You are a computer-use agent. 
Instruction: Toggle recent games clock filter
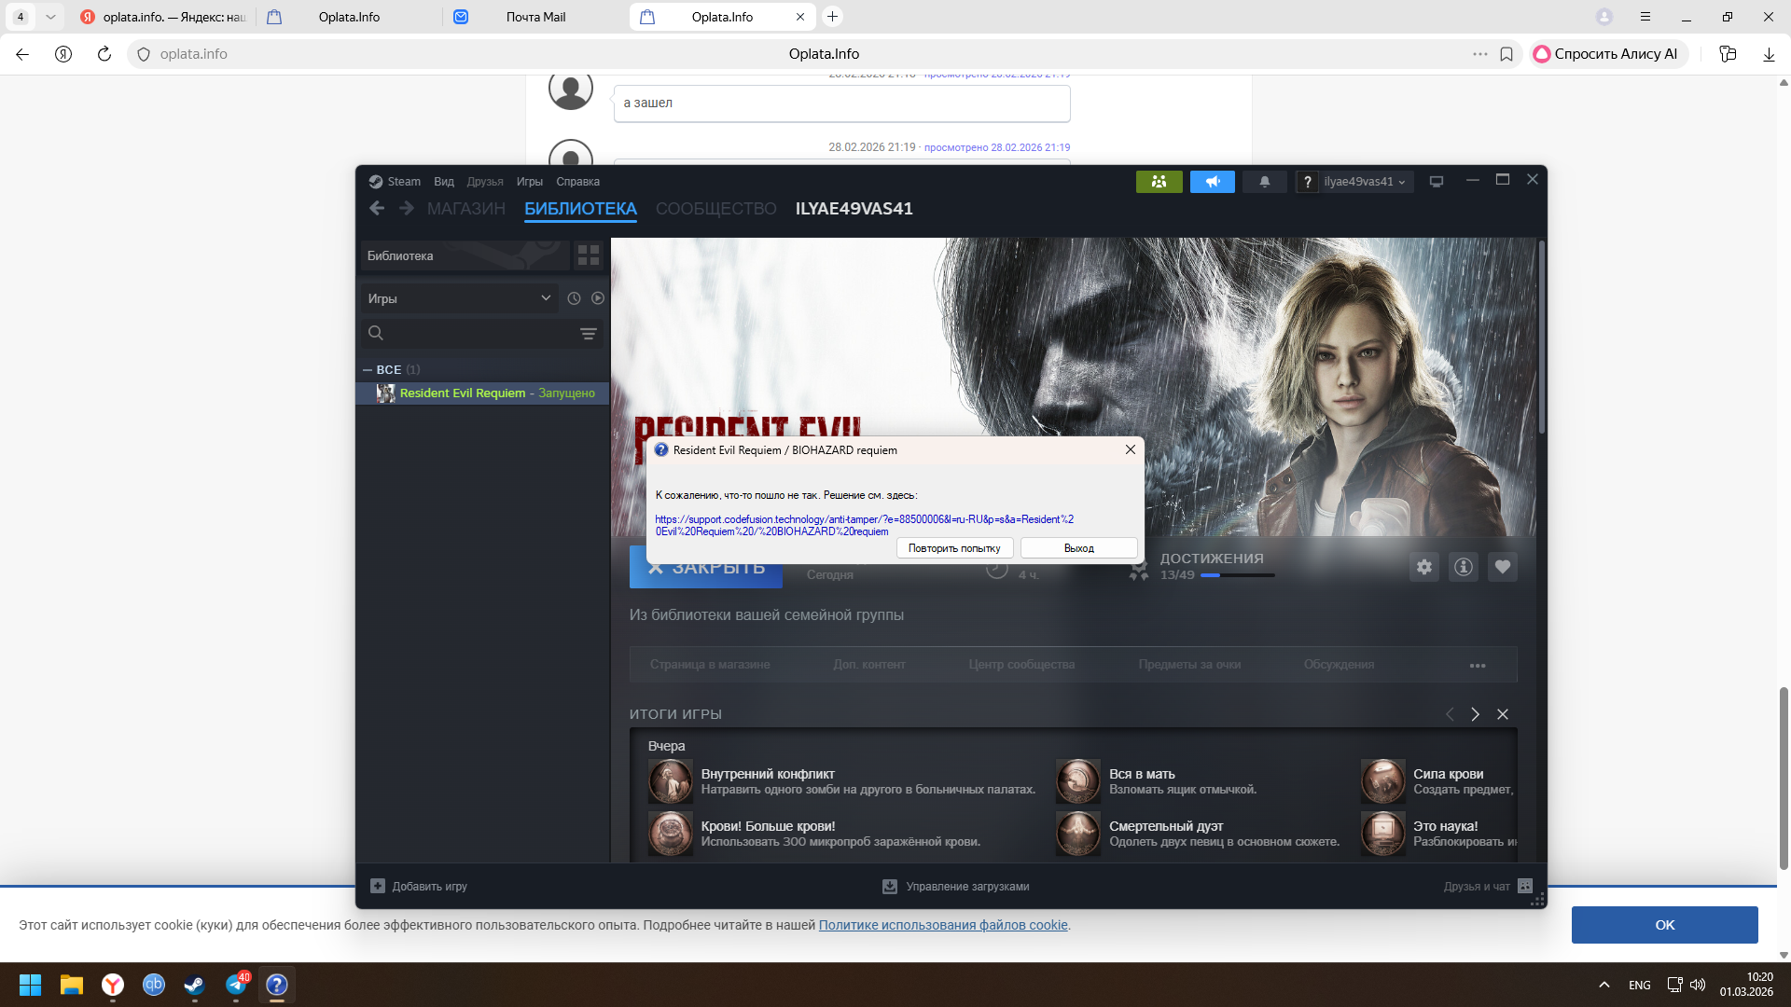[574, 298]
